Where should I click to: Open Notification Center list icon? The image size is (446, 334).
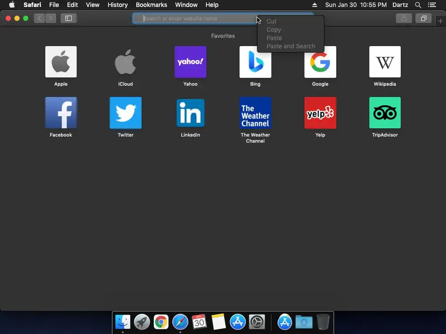coord(432,5)
